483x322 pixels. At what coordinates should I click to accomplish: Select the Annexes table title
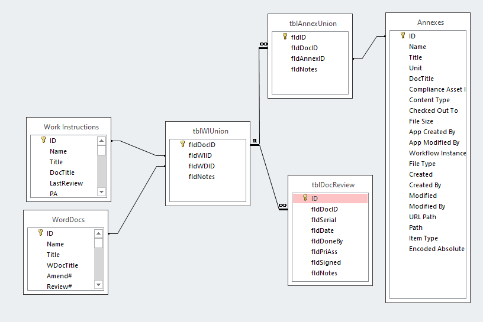tap(430, 22)
